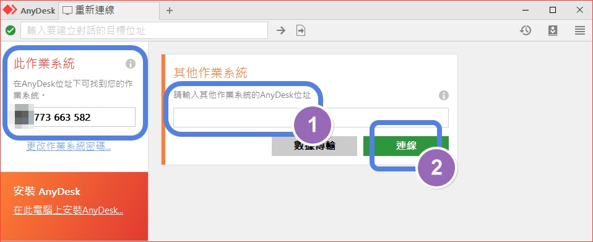Add a new tab with plus button

(x=170, y=11)
